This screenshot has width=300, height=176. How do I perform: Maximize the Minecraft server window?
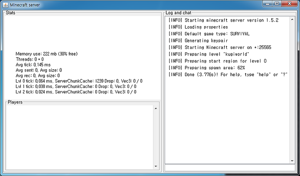277,4
